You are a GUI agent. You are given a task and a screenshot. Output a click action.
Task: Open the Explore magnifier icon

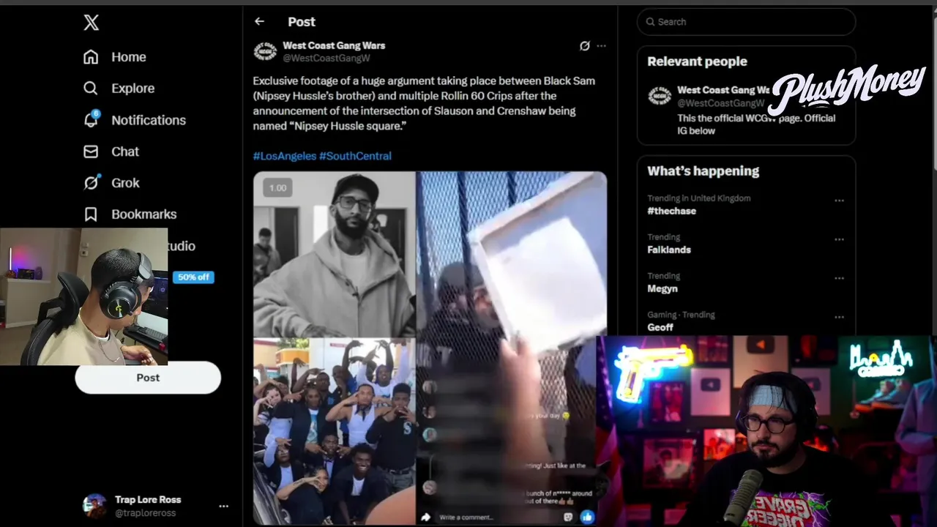pyautogui.click(x=91, y=89)
